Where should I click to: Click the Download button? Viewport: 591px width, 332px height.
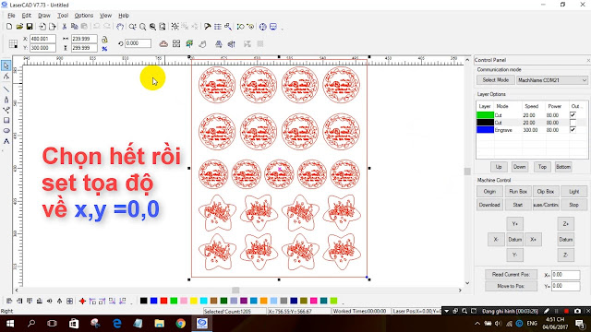(x=489, y=205)
